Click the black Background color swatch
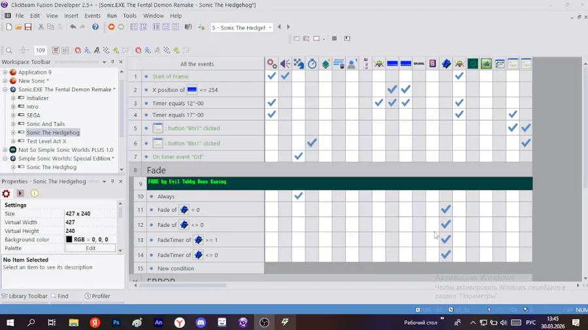 click(x=69, y=239)
